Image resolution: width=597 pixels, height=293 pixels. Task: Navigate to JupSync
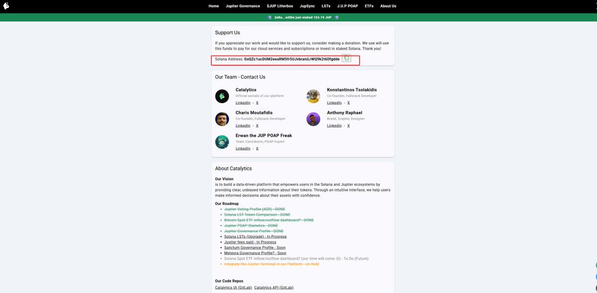pyautogui.click(x=307, y=6)
